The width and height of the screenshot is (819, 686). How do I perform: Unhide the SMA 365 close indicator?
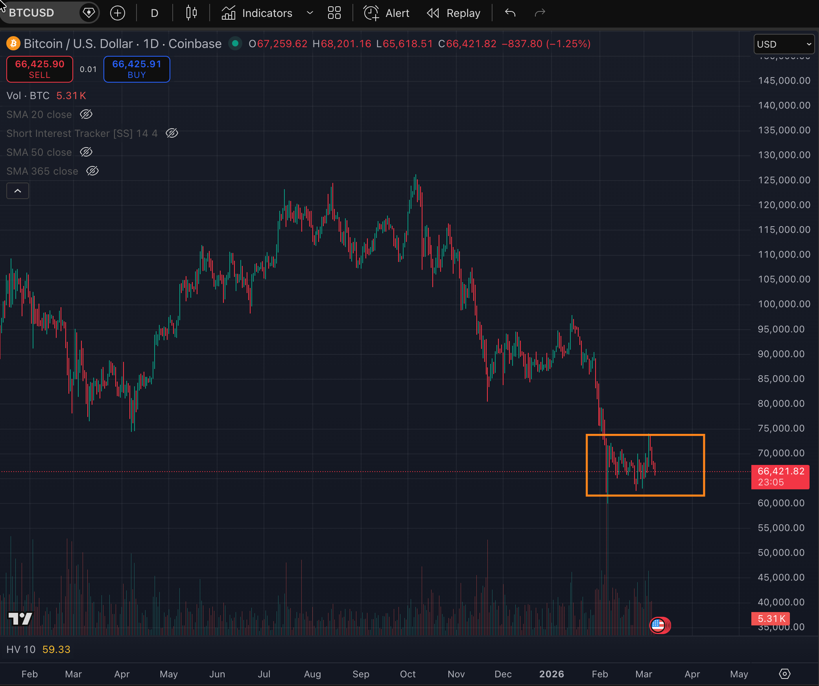pyautogui.click(x=92, y=171)
